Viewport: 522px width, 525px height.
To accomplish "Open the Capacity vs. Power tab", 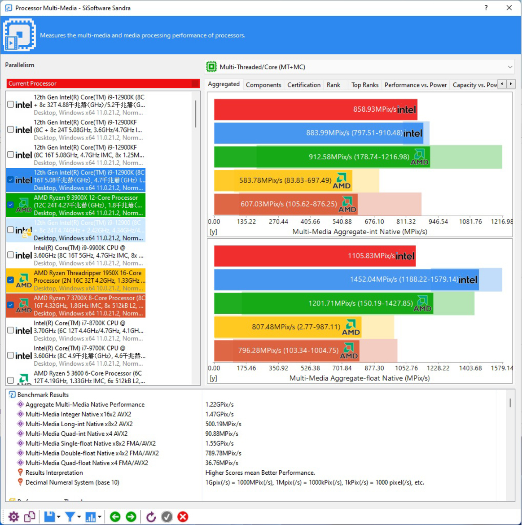I will tap(474, 85).
